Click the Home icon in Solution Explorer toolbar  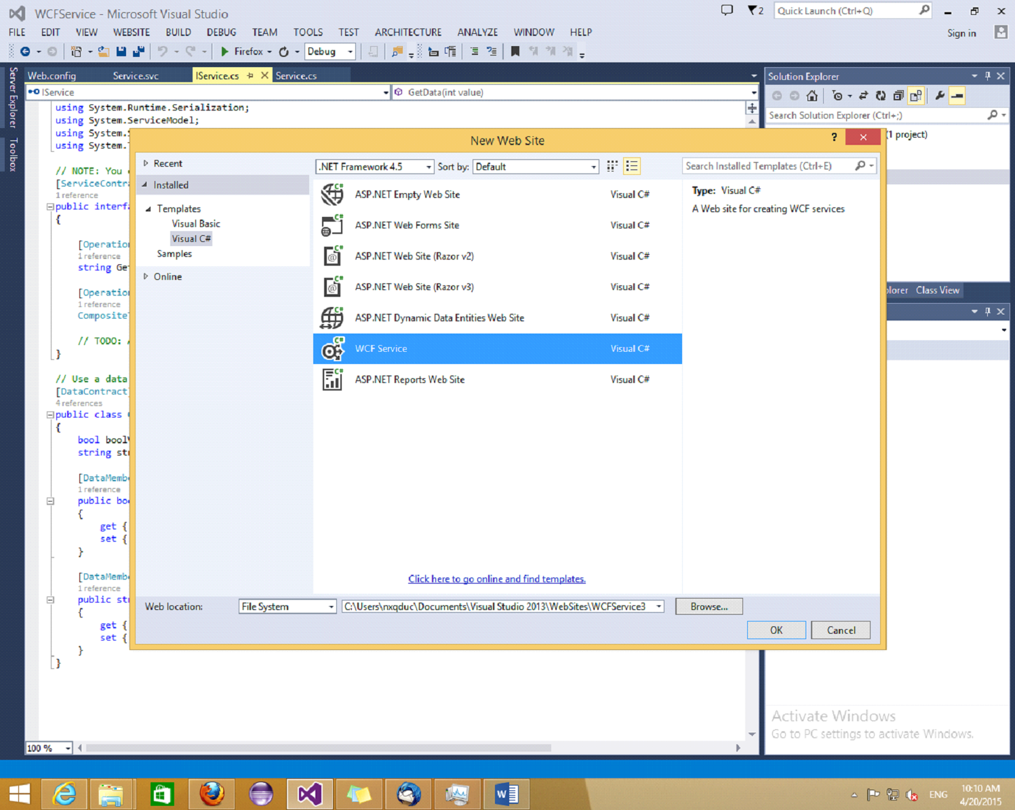(812, 96)
